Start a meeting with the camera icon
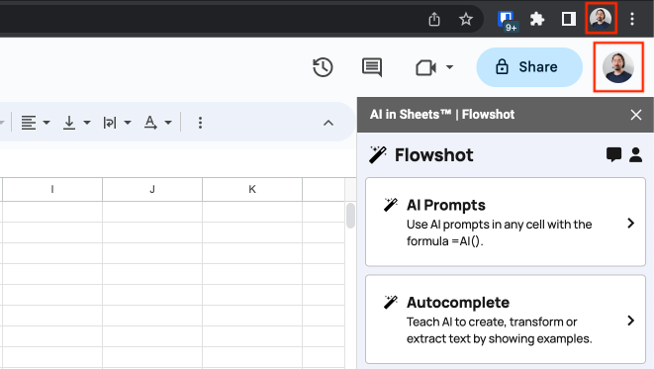654x369 pixels. [x=425, y=67]
